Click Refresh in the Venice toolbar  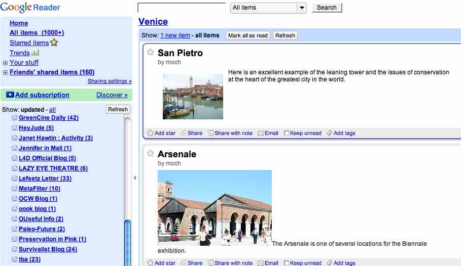[285, 35]
